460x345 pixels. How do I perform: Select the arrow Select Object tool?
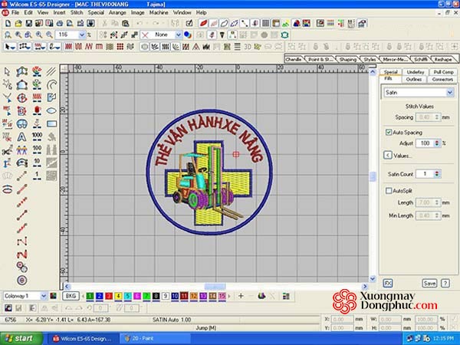pyautogui.click(x=7, y=71)
